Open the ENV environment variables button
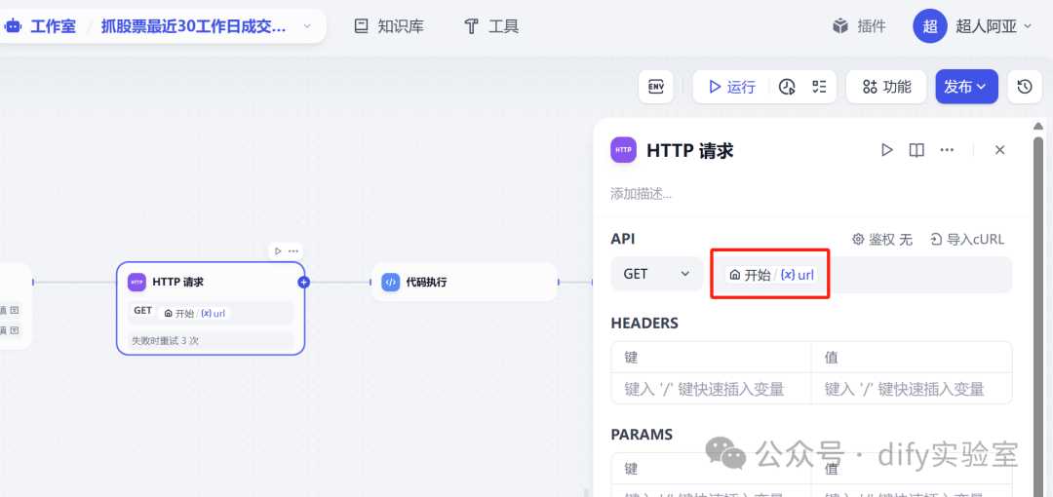Image resolution: width=1053 pixels, height=497 pixels. tap(655, 87)
